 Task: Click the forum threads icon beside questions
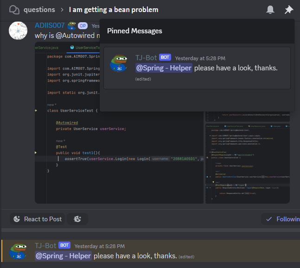pos(14,10)
